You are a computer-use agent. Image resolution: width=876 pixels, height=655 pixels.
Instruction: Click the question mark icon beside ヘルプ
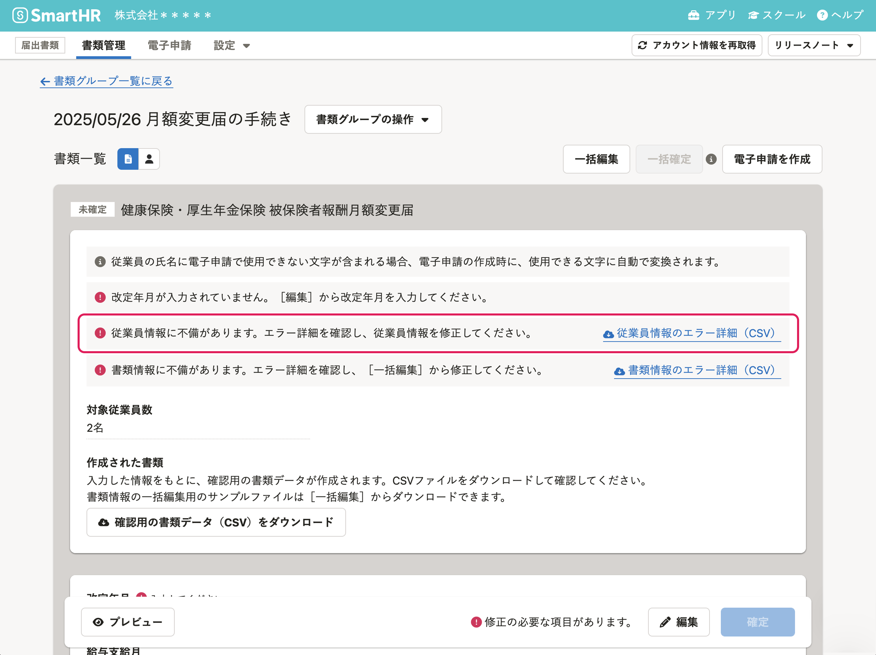click(822, 15)
